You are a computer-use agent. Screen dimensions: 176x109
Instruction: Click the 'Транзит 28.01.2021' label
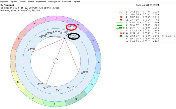pos(148,5)
